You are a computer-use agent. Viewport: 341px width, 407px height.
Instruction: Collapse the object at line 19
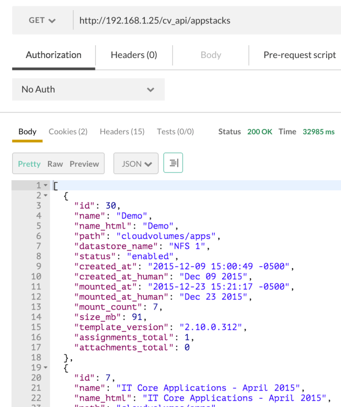46,368
